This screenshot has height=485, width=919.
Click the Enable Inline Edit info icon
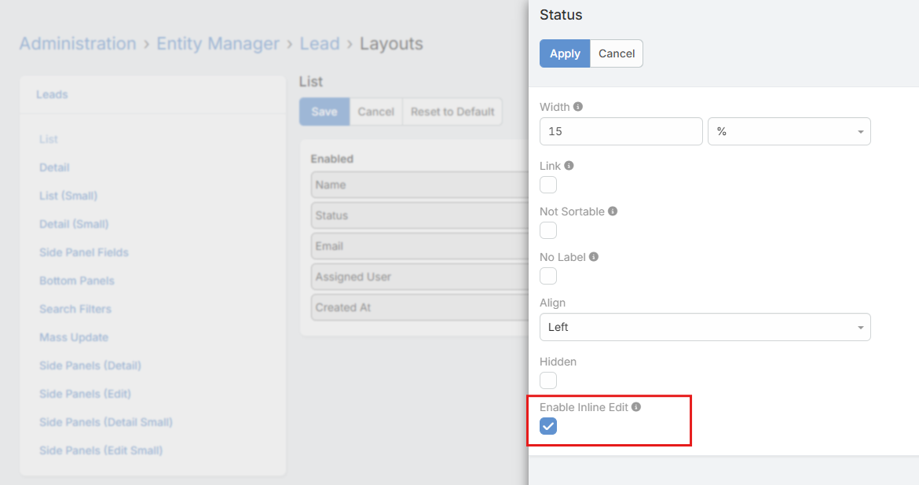point(636,406)
